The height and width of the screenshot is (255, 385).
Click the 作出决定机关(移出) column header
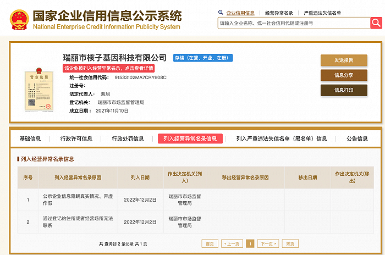(x=352, y=177)
